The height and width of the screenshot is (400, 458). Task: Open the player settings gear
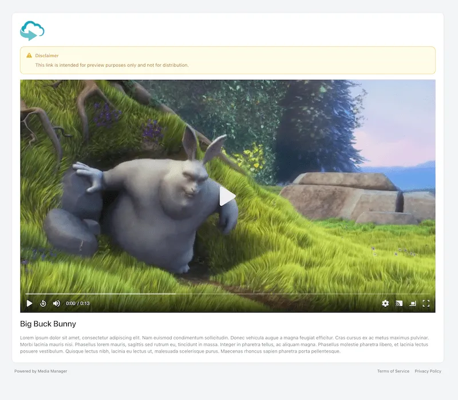[x=385, y=303]
